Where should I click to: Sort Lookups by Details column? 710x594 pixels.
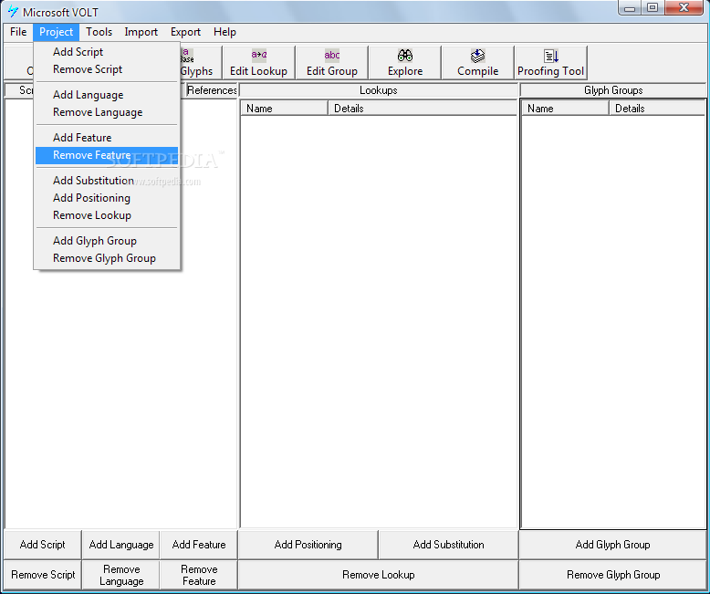tap(423, 109)
